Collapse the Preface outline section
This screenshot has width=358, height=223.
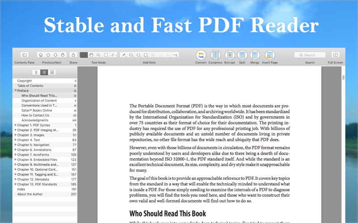[16, 91]
